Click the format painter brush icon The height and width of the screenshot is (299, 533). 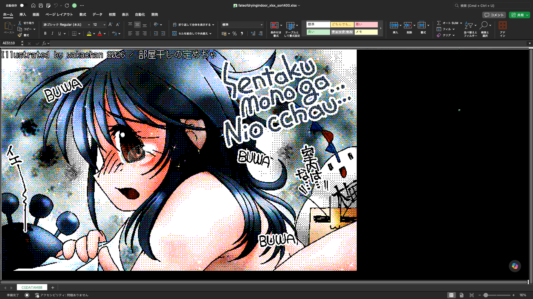(20, 35)
